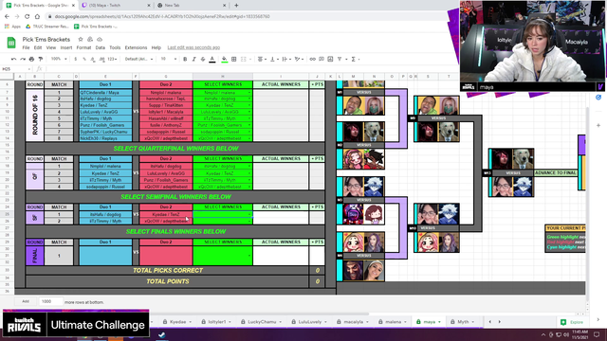Viewport: 607px width, 341px height.
Task: Format as percent icon
Action: (x=84, y=59)
